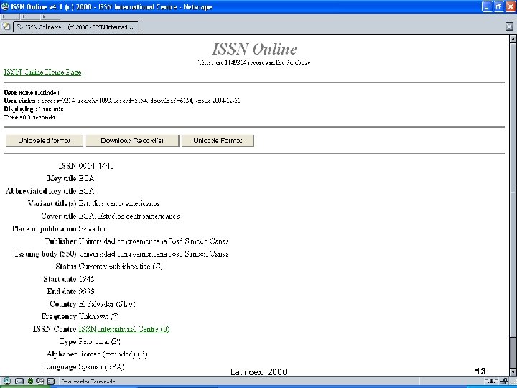Click the Key title value ECA

(86, 178)
